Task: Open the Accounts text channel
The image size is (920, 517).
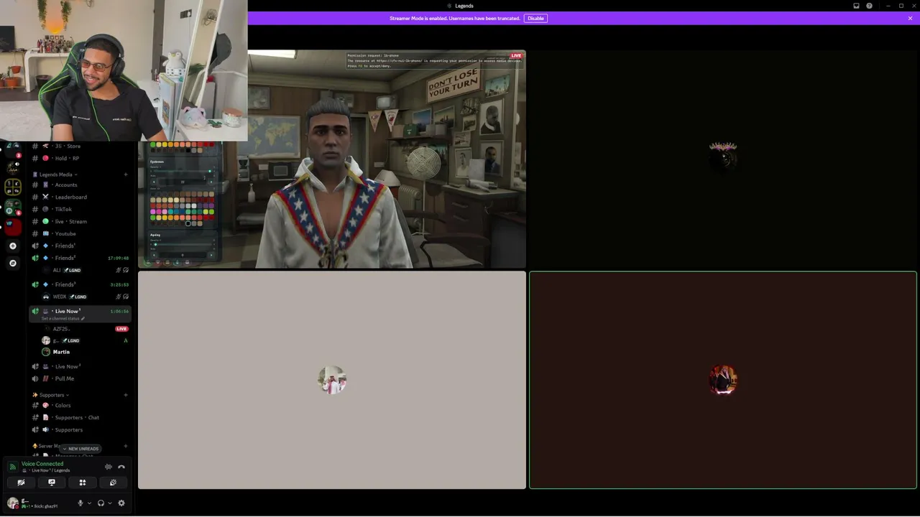Action: [x=79, y=185]
